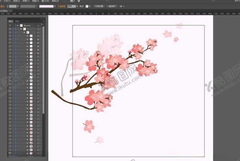Click the 样式 graphic style swatch
Screen dimensions: 240x161
point(87,6)
